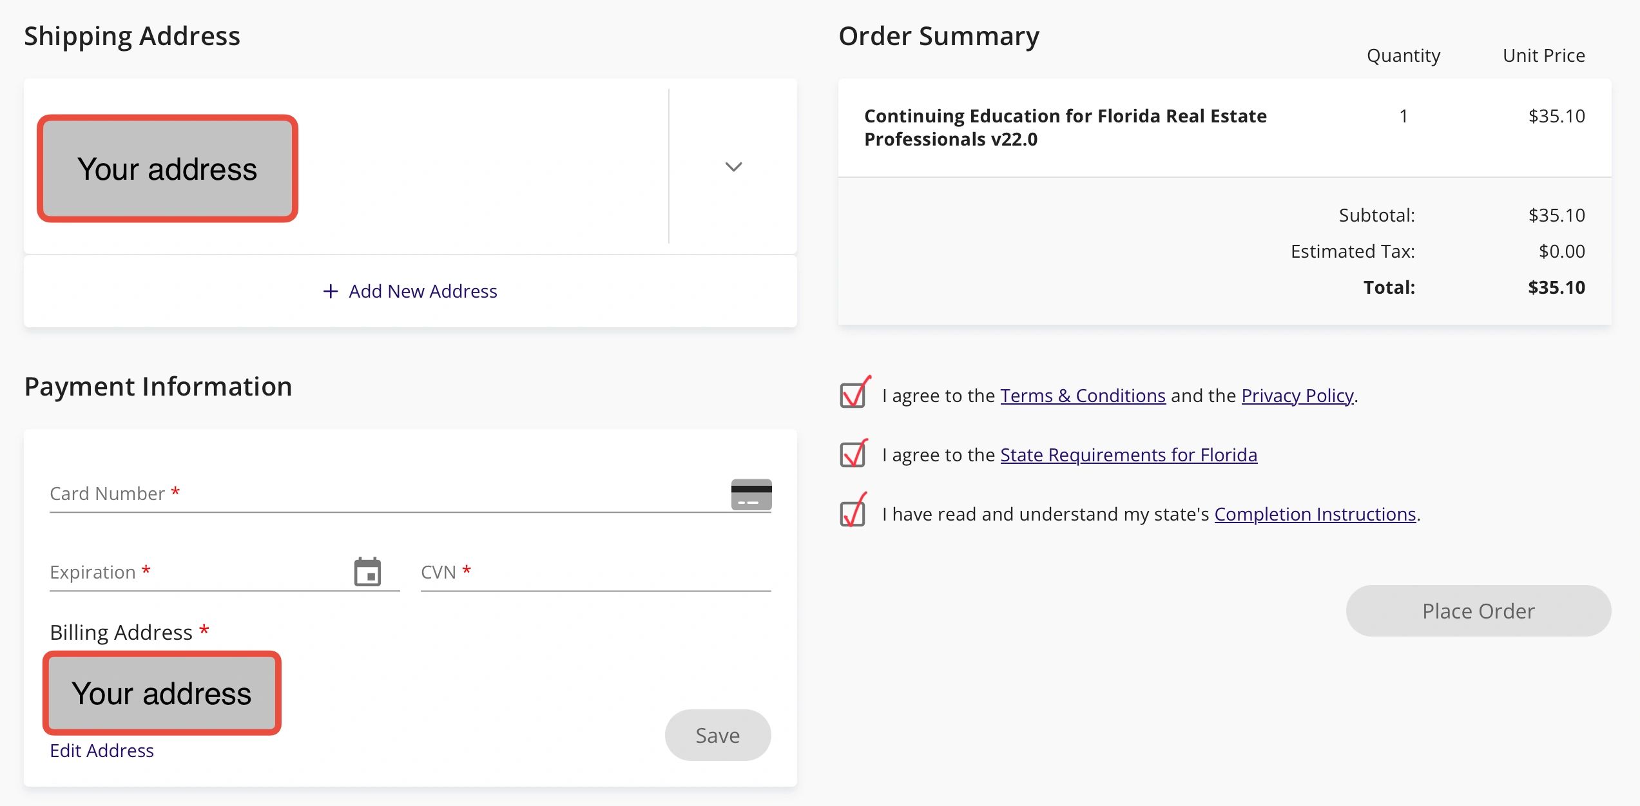The height and width of the screenshot is (806, 1640).
Task: Open the Terms & Conditions link
Action: click(1083, 395)
